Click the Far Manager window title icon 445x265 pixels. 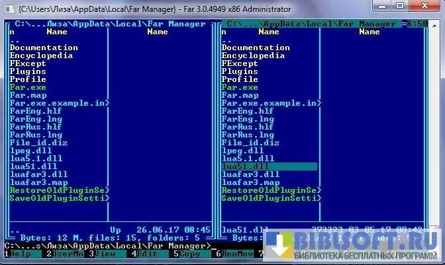(x=10, y=9)
